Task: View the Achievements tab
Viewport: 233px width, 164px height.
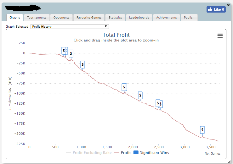Action: click(x=167, y=18)
